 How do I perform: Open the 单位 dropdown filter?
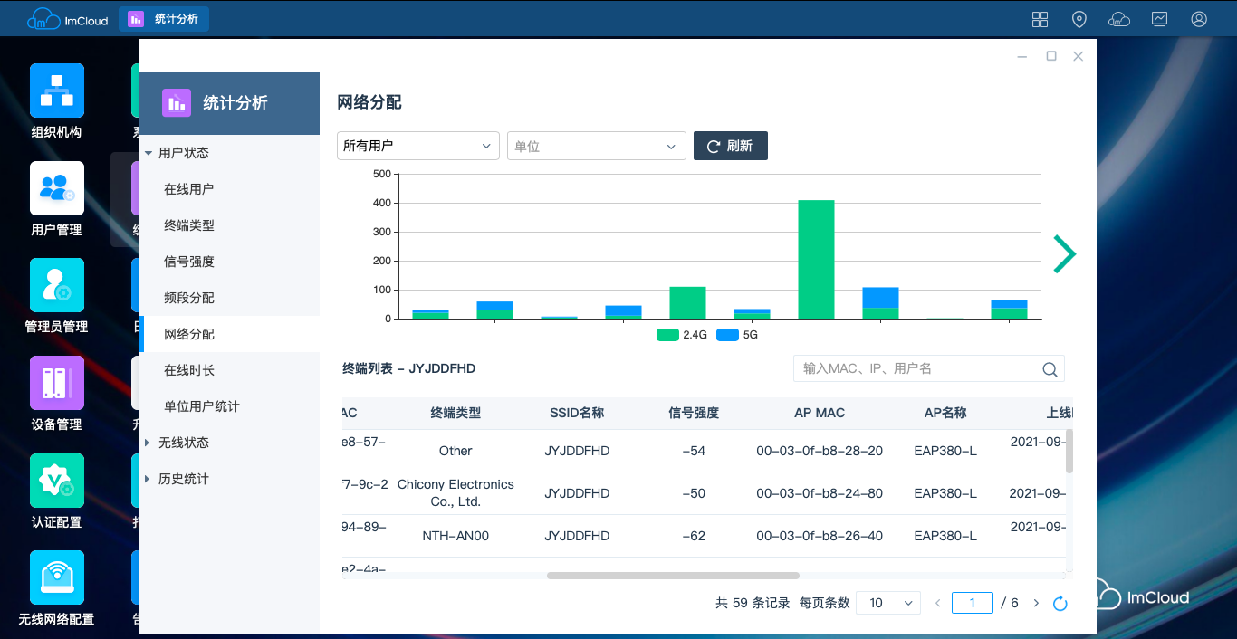coord(596,146)
